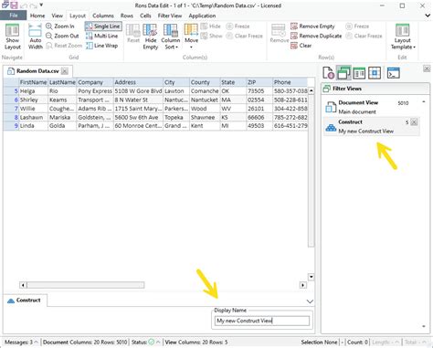This screenshot has height=348, width=433.
Task: Click Remove Duplicate rows
Action: [316, 36]
